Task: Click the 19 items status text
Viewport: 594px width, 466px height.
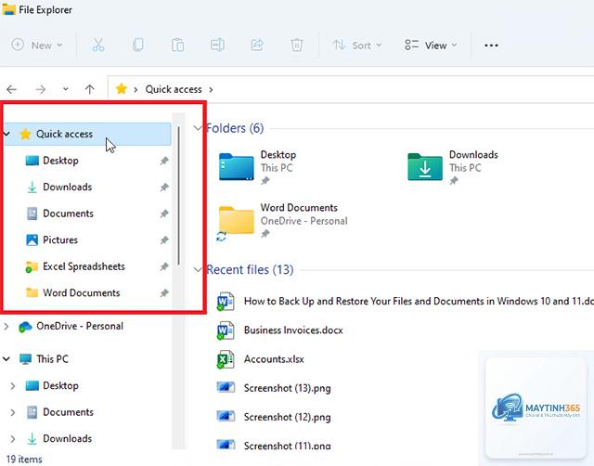Action: [24, 460]
